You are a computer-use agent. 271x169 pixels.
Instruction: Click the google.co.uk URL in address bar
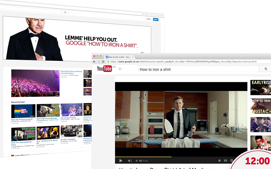[x=183, y=62]
